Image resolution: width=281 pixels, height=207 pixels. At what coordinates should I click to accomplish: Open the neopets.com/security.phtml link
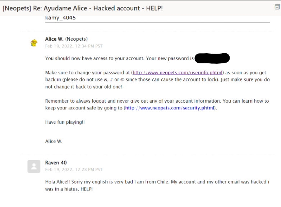(x=170, y=108)
